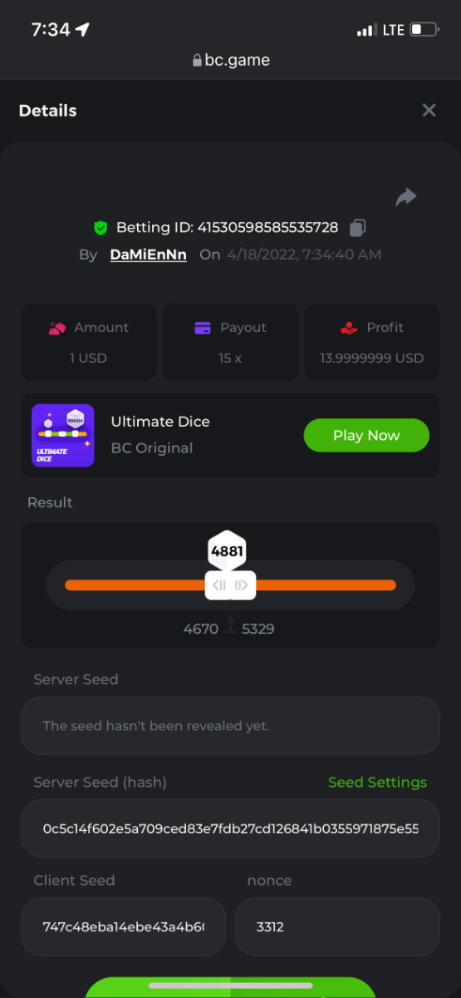
Task: Tap the Payout card icon
Action: point(203,328)
